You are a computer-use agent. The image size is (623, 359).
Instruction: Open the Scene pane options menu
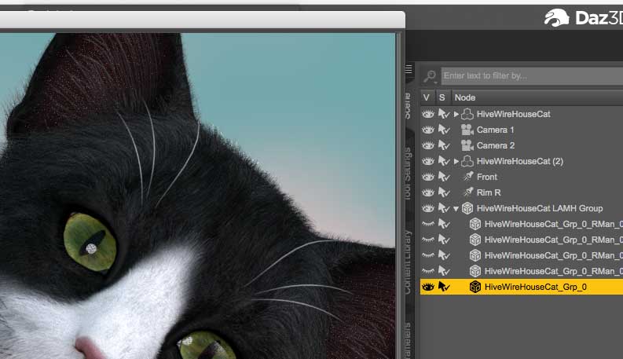pos(408,69)
